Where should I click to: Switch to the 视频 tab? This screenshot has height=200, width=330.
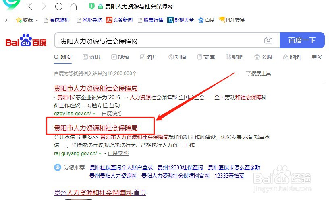[x=120, y=57]
